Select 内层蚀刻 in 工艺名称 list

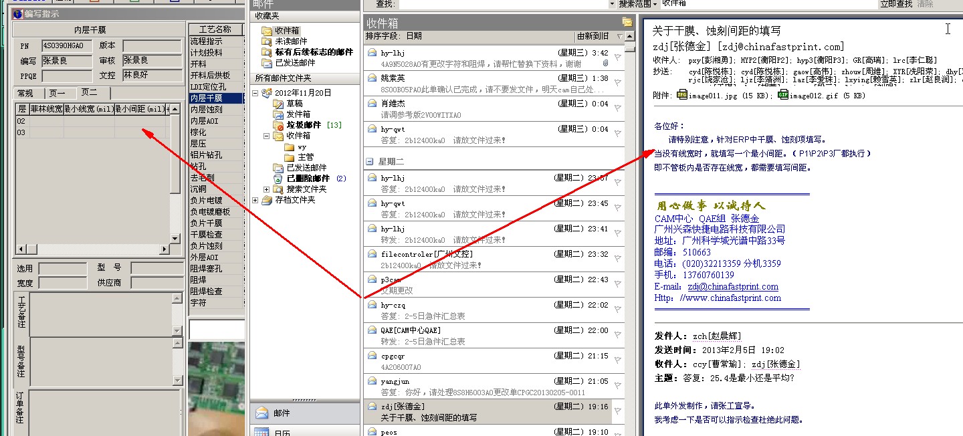pyautogui.click(x=215, y=109)
